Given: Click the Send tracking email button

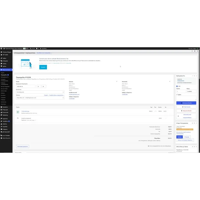Looking at the screenshot, I should click(186, 116).
